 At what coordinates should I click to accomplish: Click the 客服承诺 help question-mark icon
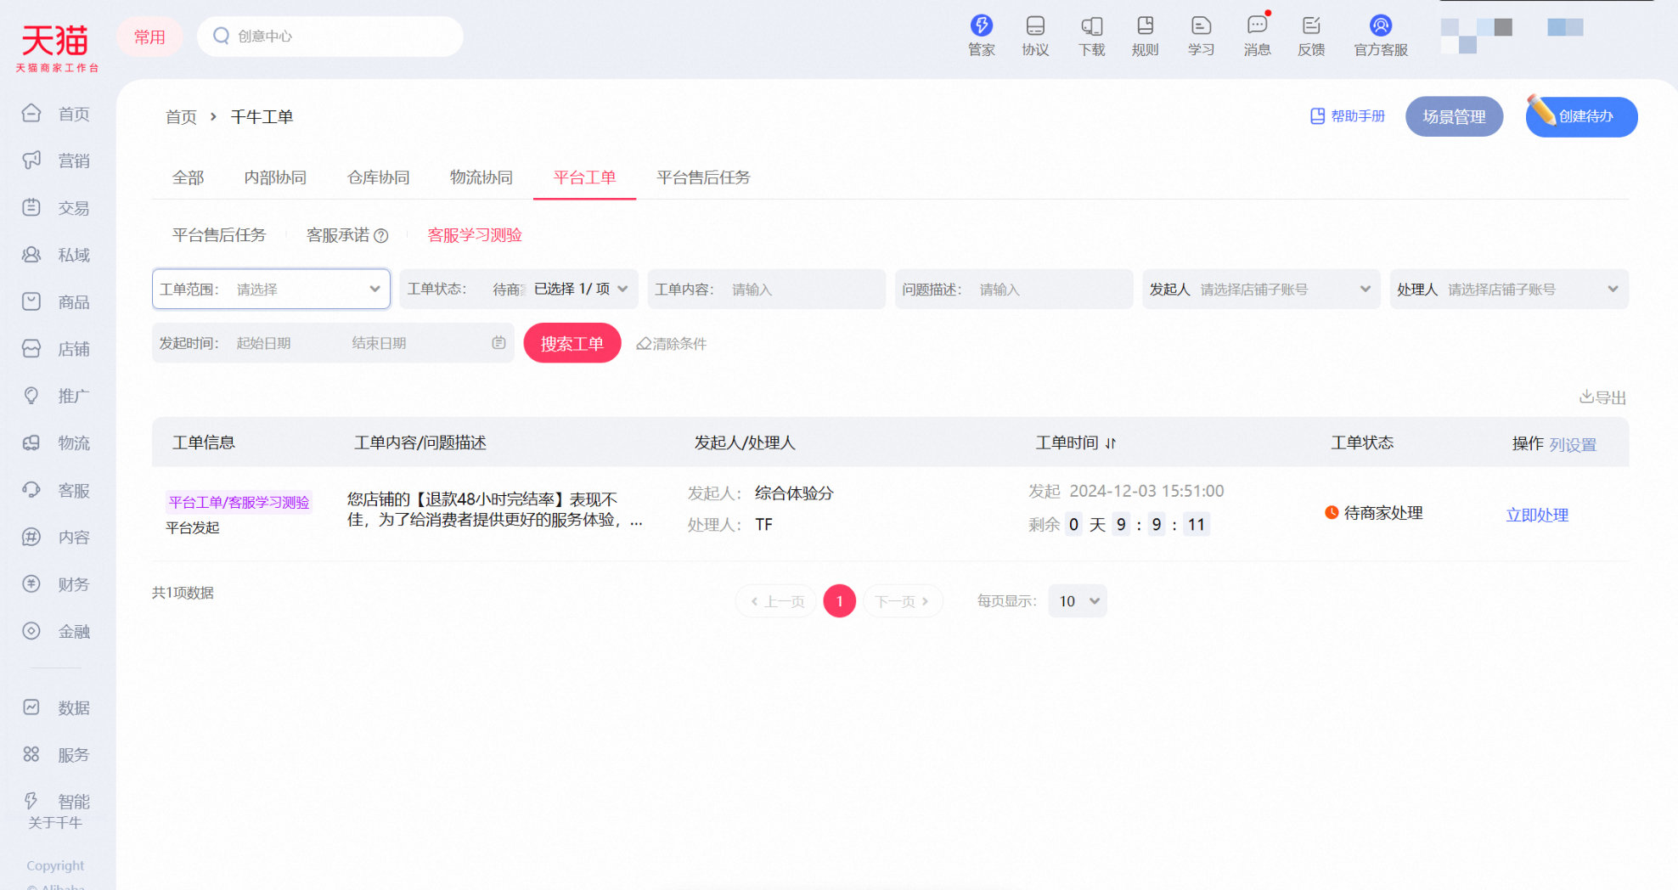coord(381,236)
